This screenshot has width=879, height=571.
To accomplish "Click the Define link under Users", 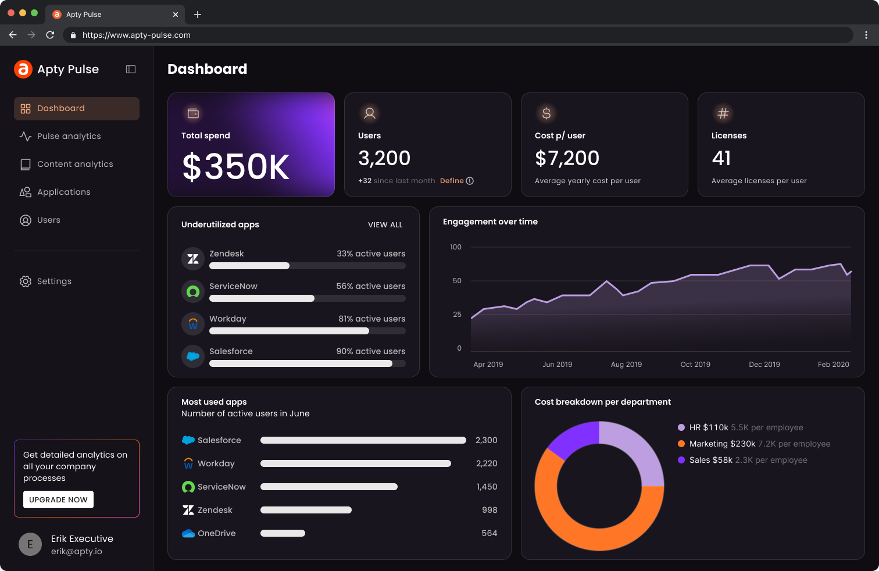I will coord(452,181).
